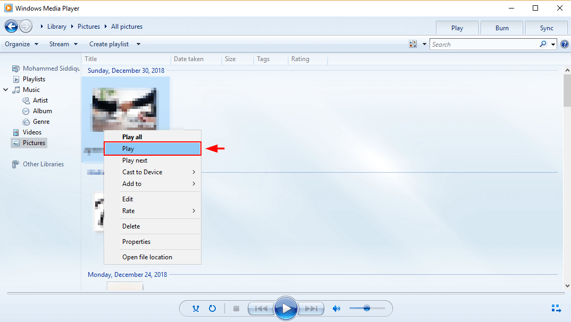Sort by Date taken column header
This screenshot has height=322, width=571.
coord(196,59)
